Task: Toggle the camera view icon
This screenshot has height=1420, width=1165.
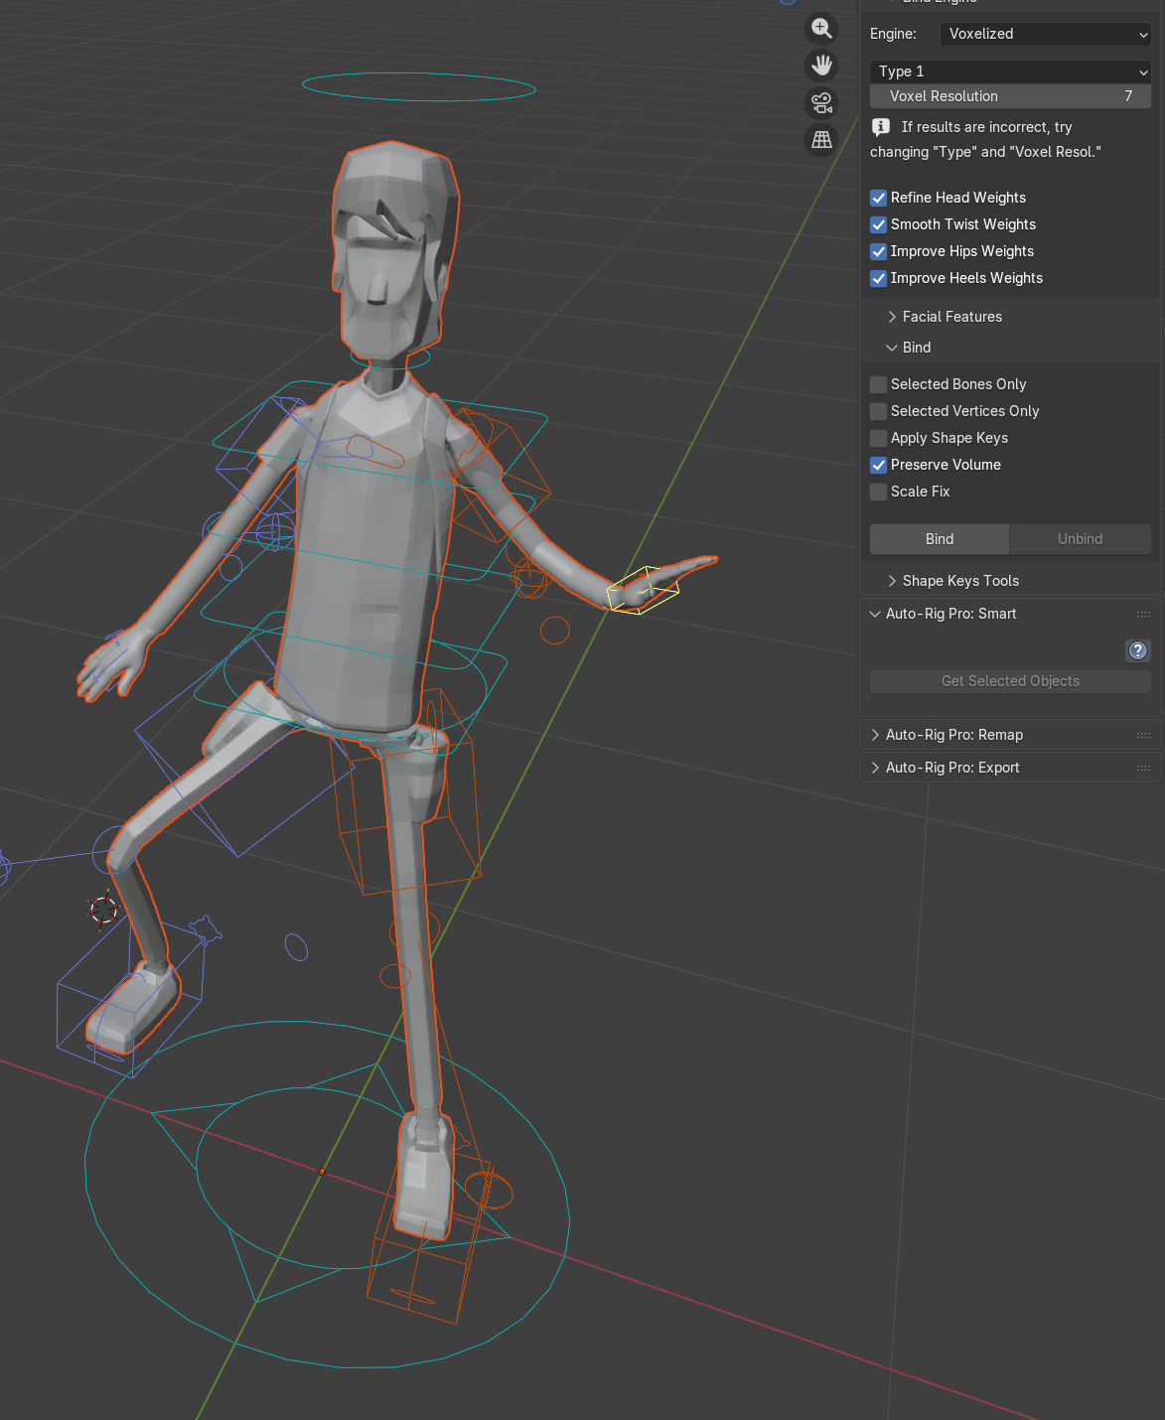Action: click(821, 103)
